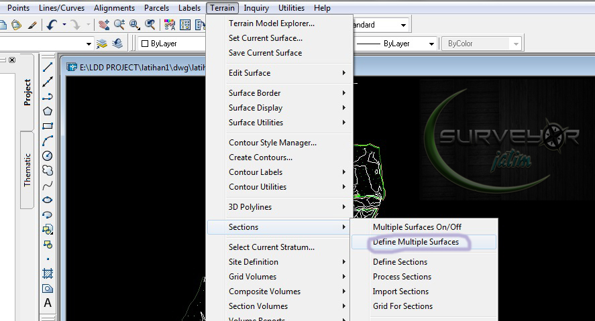Open the ByColor plot style dropdown

click(481, 44)
